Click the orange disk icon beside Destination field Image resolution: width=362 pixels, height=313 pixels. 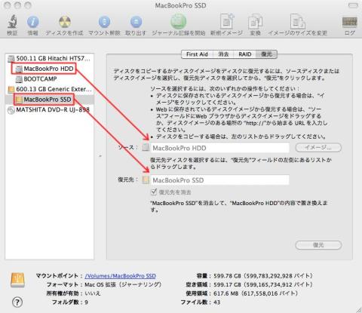(146, 180)
